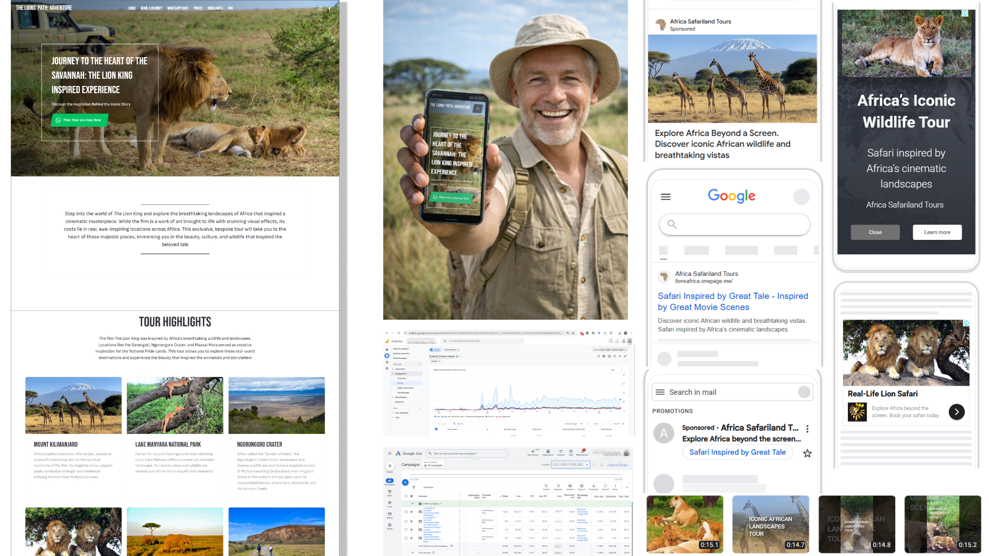Click Close on the Africa's Iconic Wildlife Tour ad
The width and height of the screenshot is (989, 556).
click(875, 232)
